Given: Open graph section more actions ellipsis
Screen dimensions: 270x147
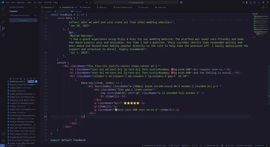Looking at the screenshot, I should coord(37,78).
